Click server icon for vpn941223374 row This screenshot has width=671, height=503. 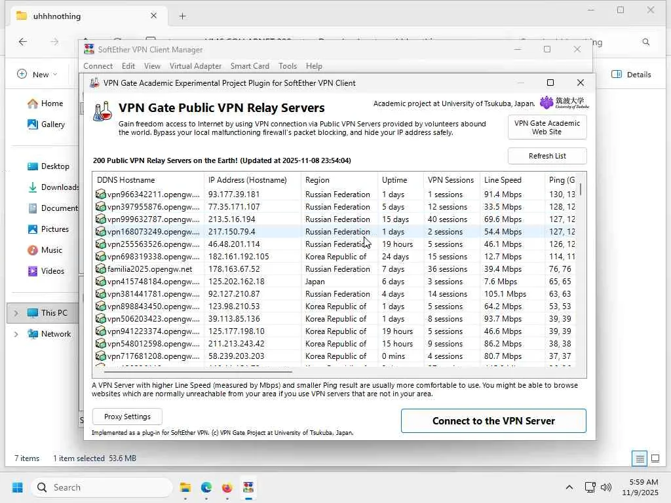100,331
